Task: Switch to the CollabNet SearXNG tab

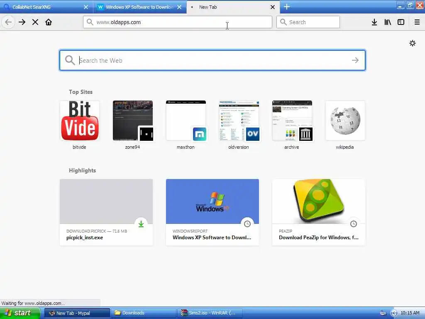Action: point(46,7)
